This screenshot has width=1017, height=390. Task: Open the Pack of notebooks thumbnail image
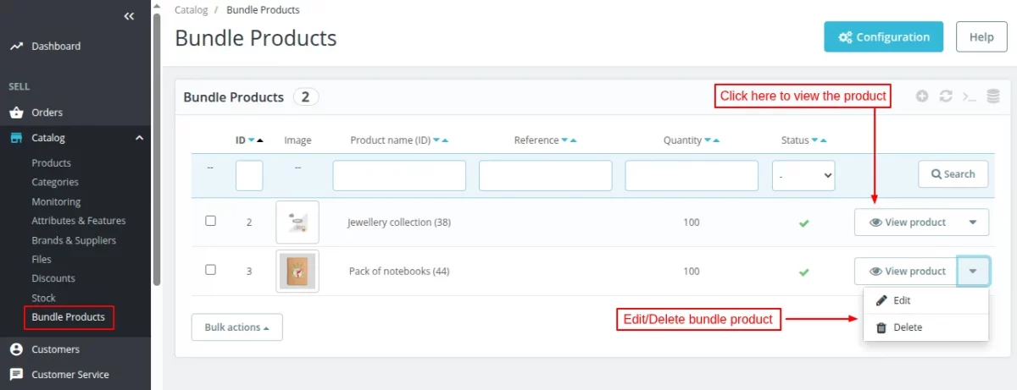[x=297, y=271]
